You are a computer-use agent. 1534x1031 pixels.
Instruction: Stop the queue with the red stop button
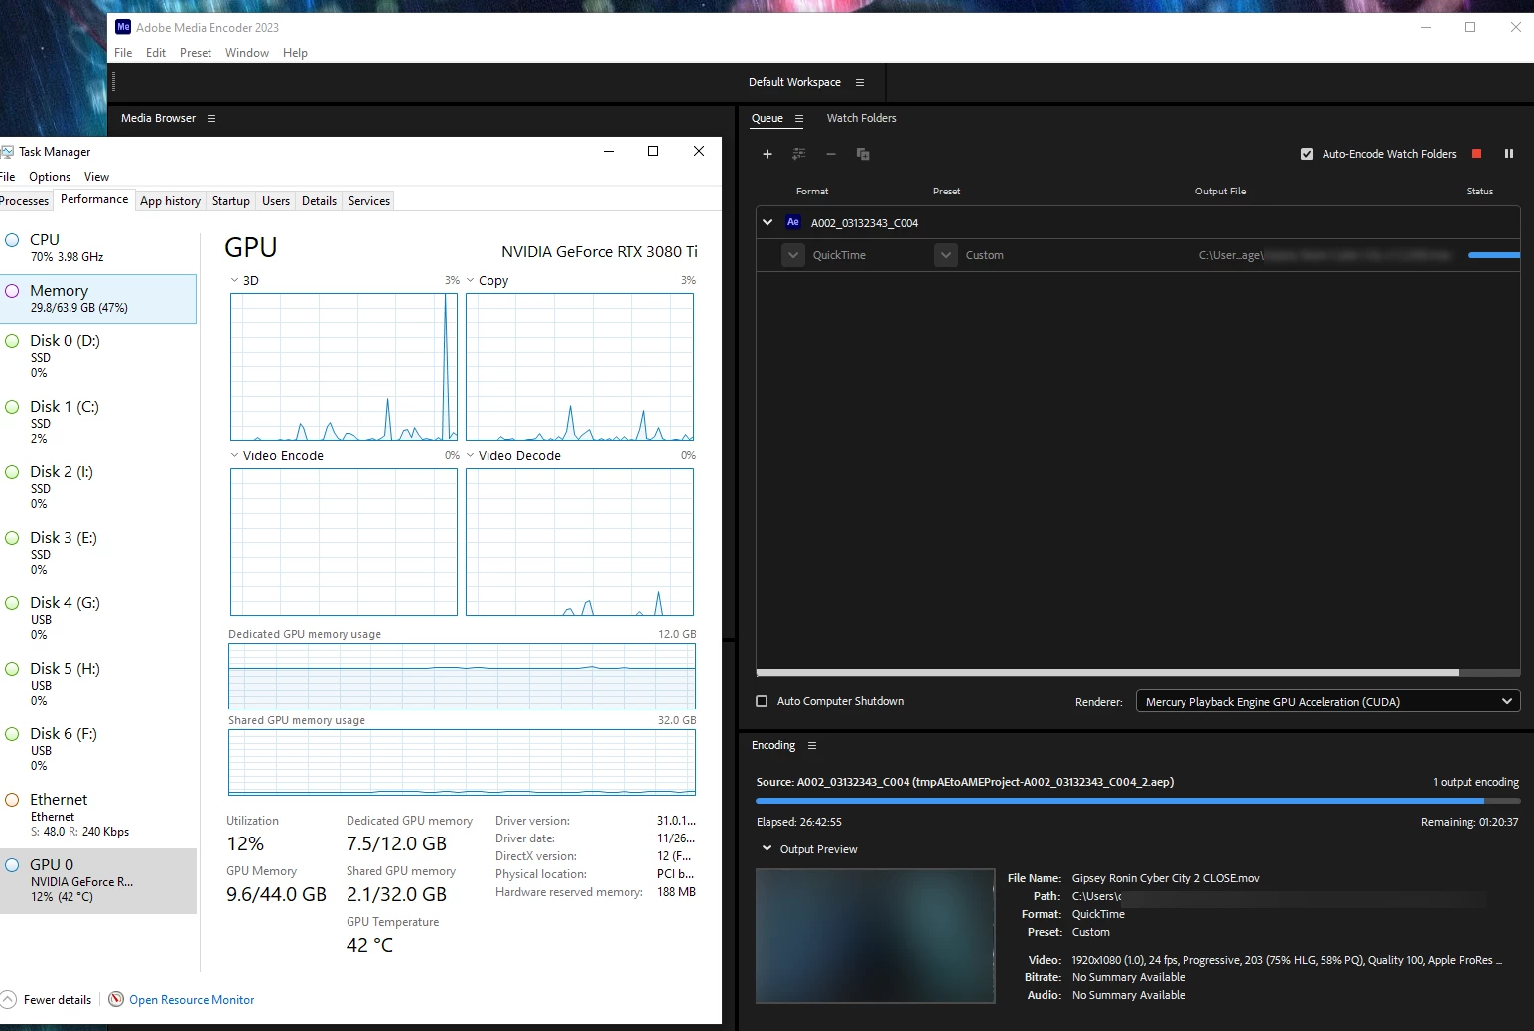point(1476,154)
